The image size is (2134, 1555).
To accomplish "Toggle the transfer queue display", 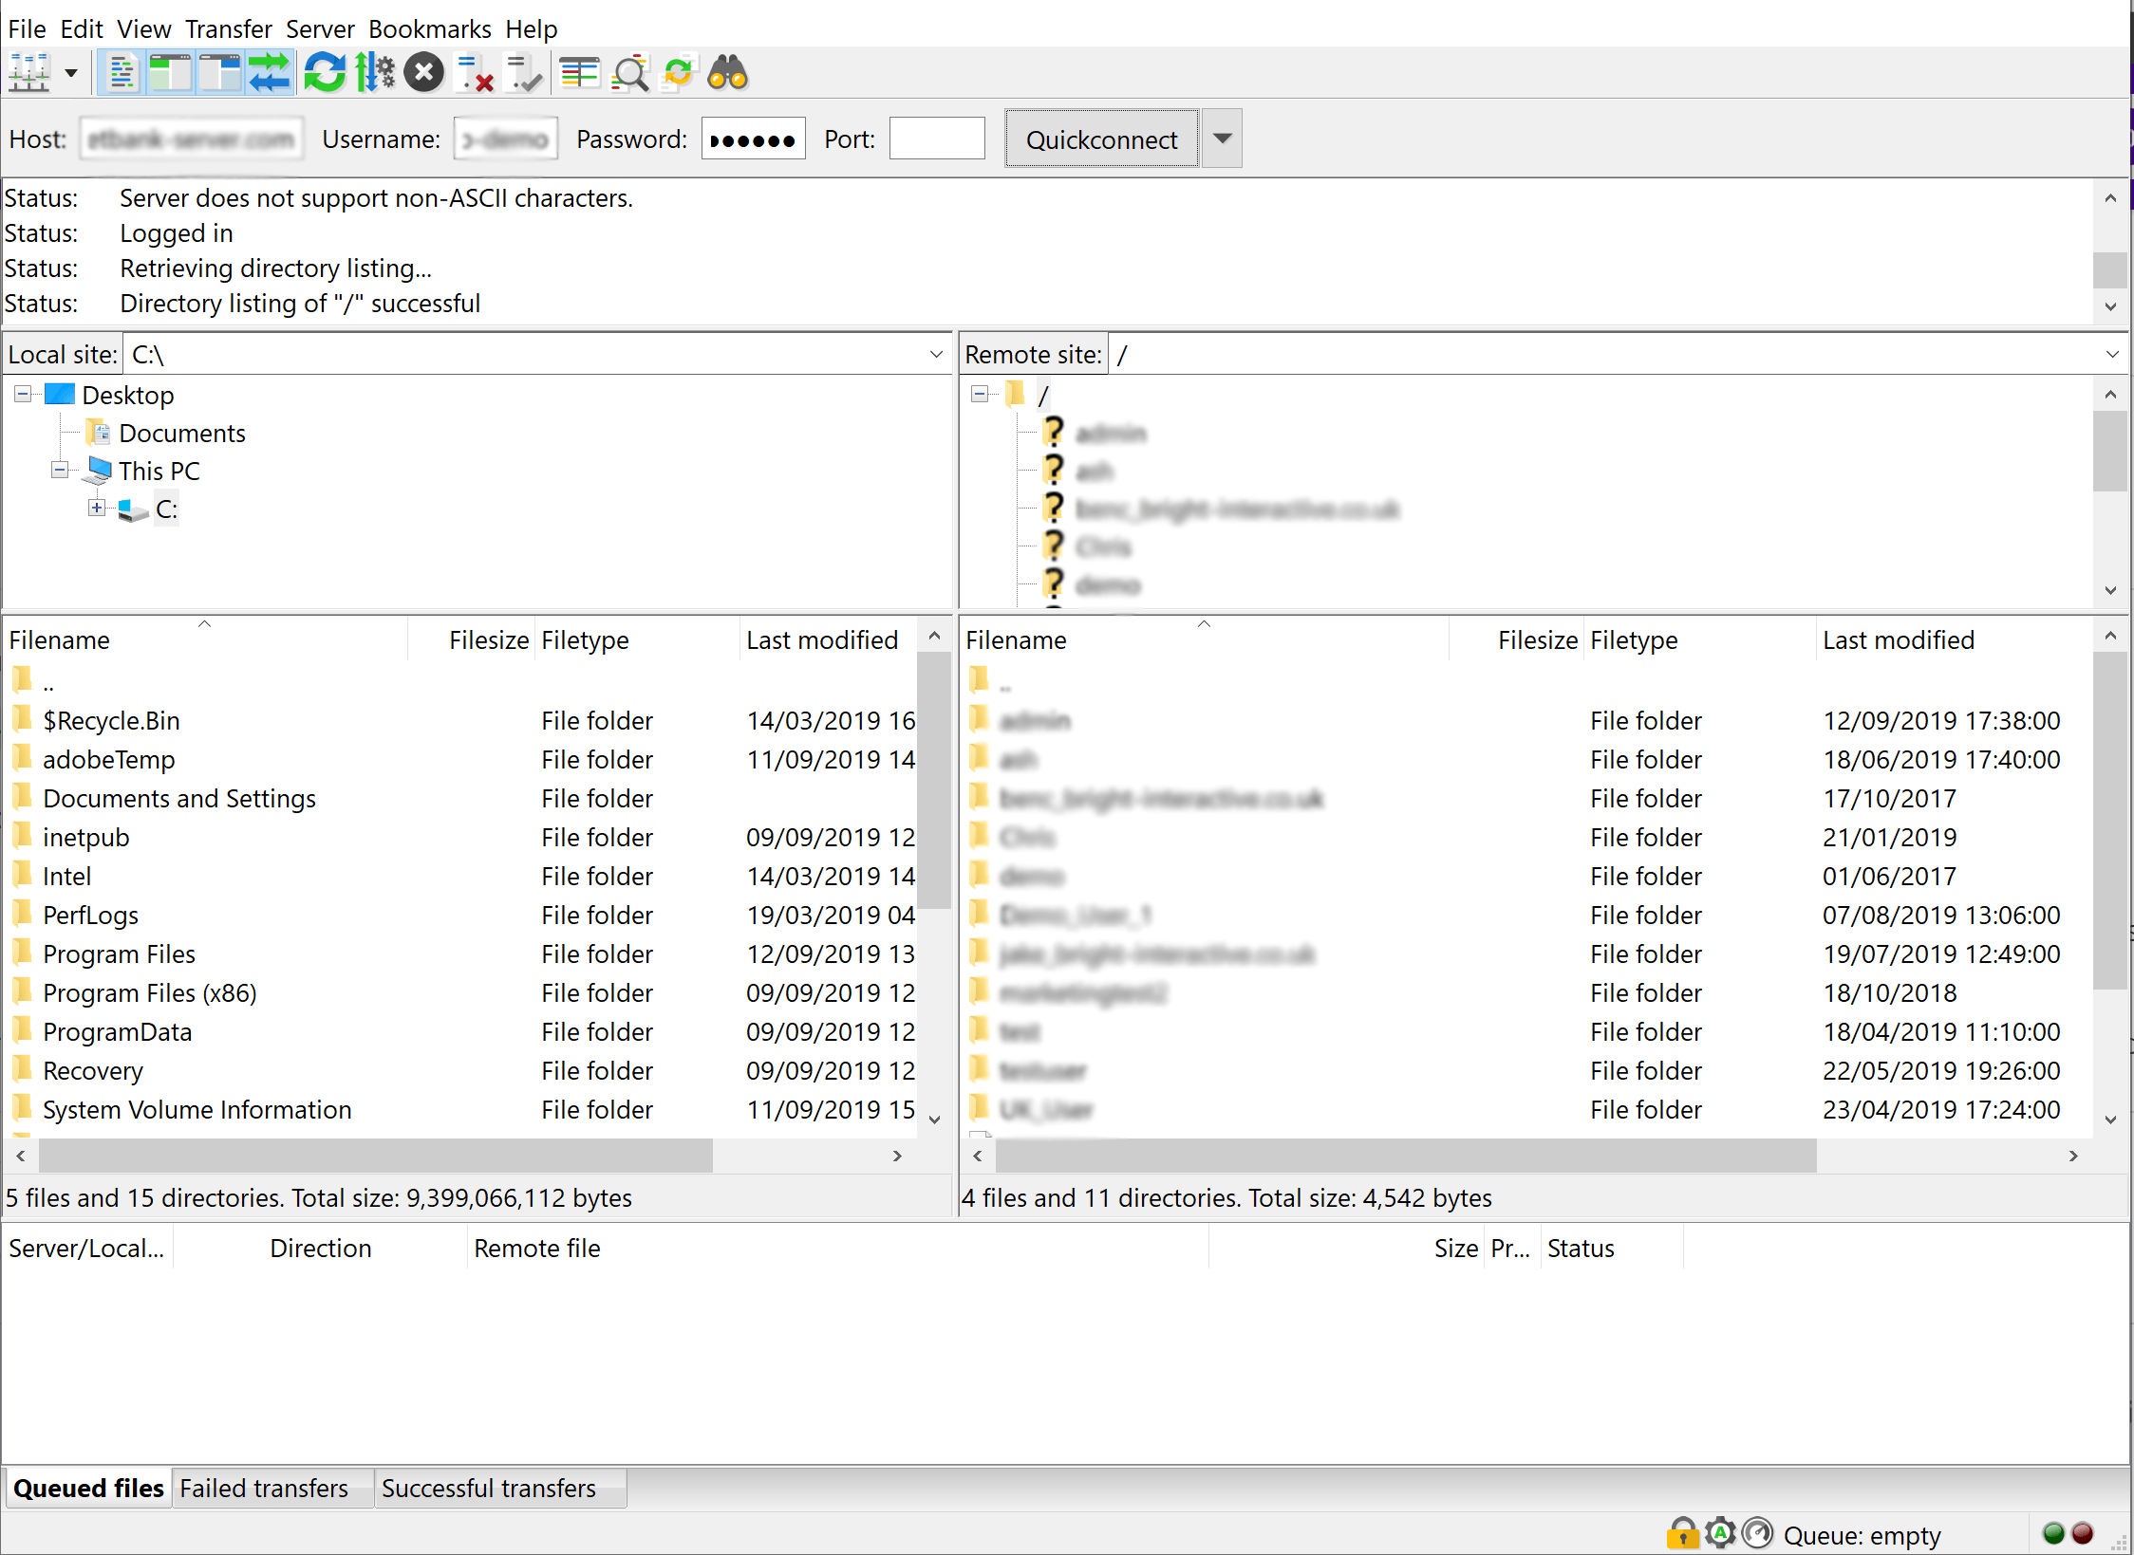I will pyautogui.click(x=270, y=73).
